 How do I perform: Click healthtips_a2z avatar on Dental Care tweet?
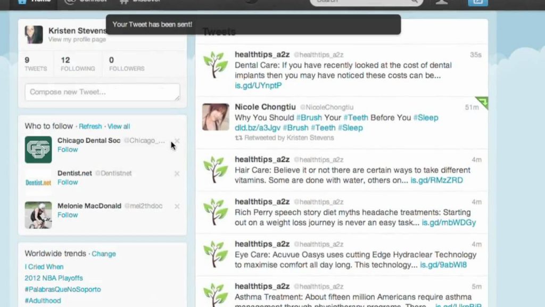216,64
